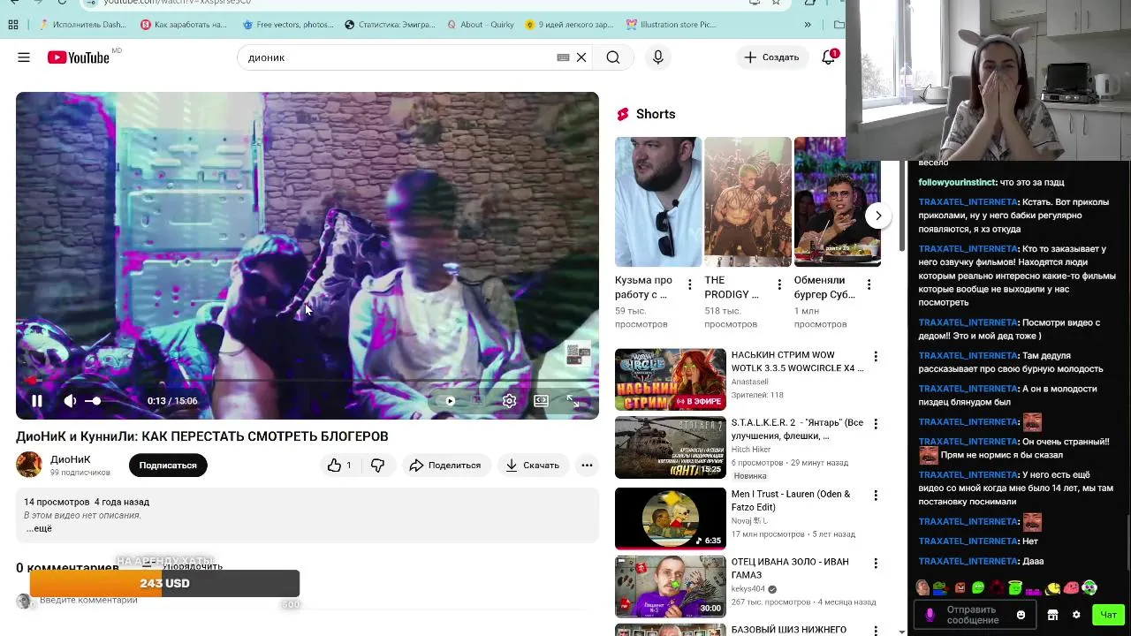Image resolution: width=1131 pixels, height=636 pixels.
Task: Send message with green Чат button
Action: [1108, 615]
